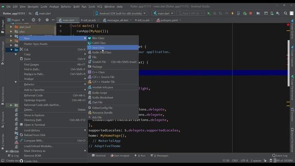Viewport: 295px width, 166px height.
Task: Click the EditorConfig File gear icon
Action: (x=90, y=107)
